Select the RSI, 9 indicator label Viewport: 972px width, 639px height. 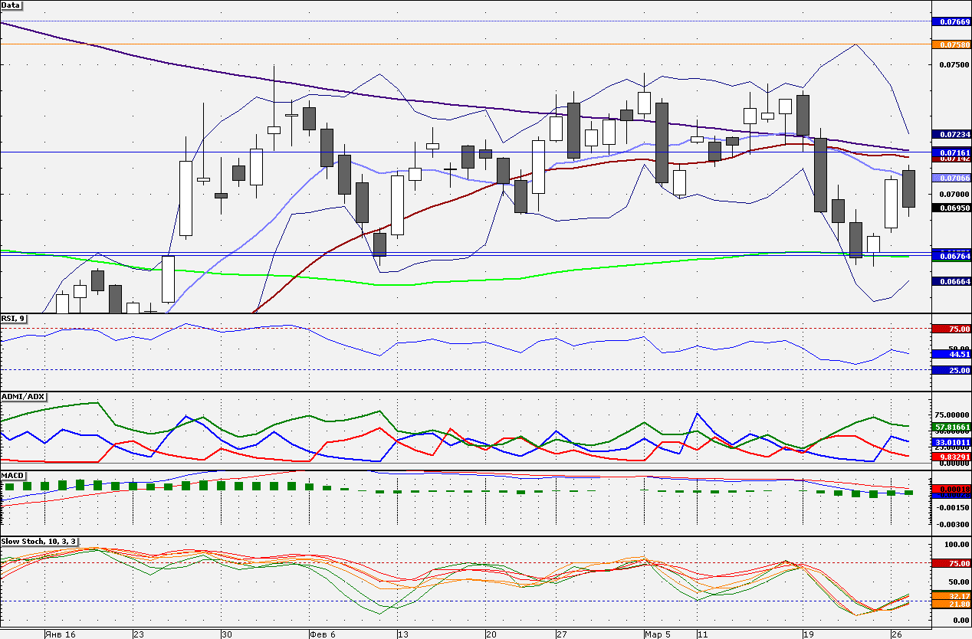pos(14,318)
